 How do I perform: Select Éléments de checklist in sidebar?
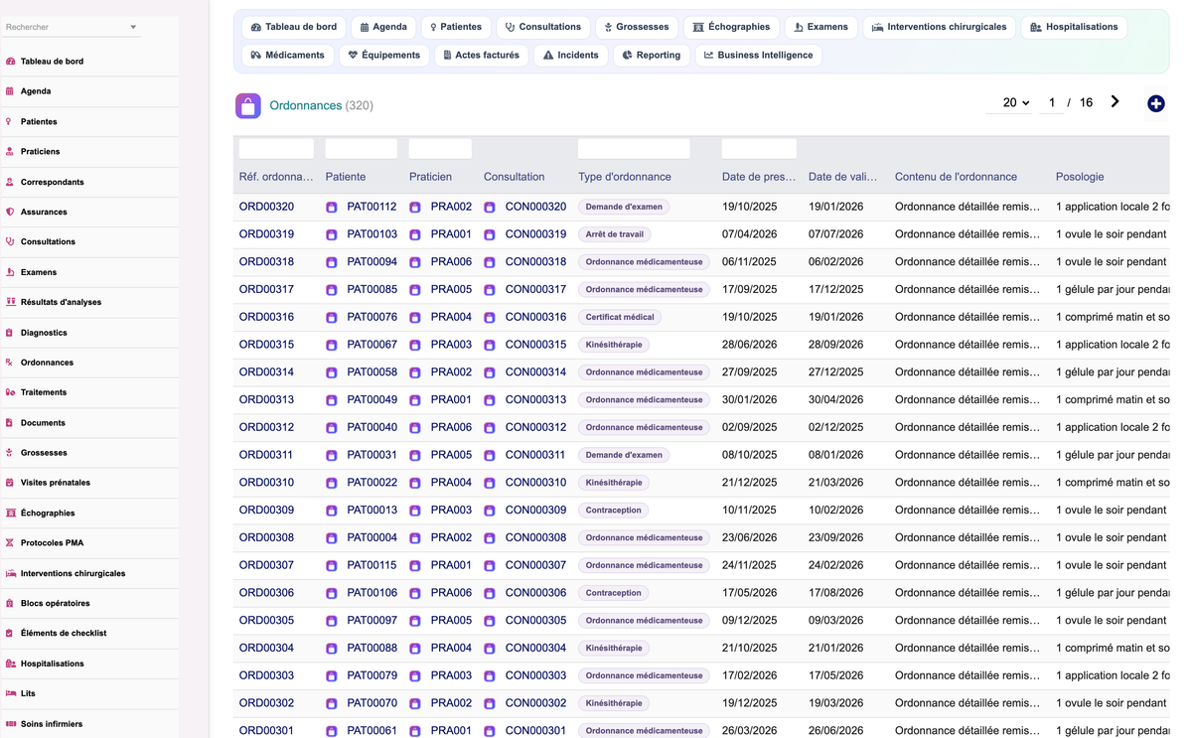pos(89,633)
